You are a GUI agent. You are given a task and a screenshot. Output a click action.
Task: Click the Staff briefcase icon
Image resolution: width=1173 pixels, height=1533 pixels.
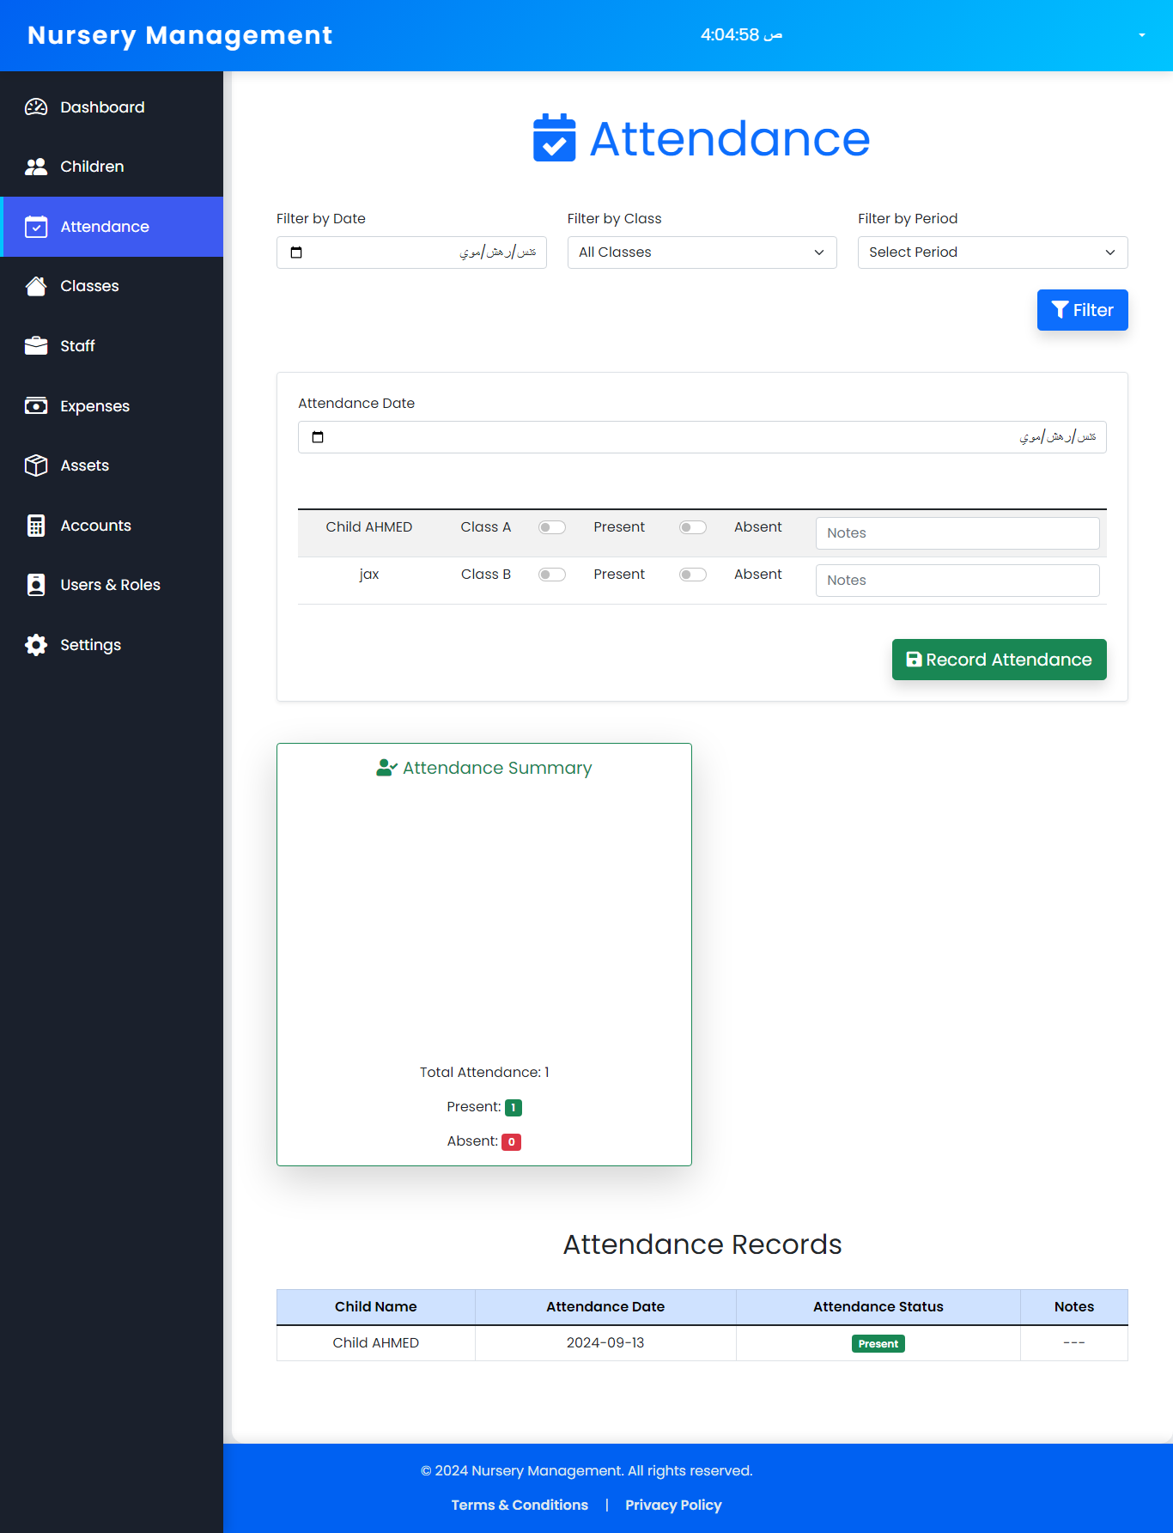click(x=36, y=346)
